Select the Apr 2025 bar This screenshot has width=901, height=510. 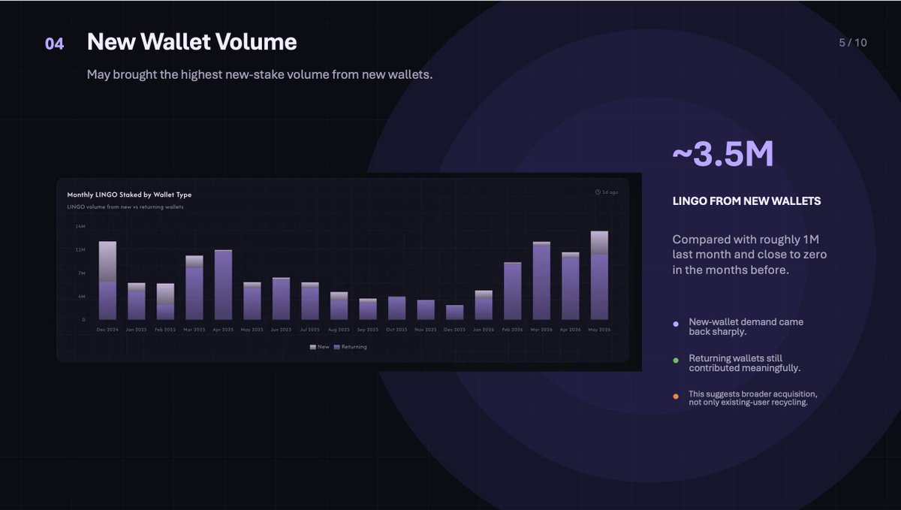(x=223, y=285)
